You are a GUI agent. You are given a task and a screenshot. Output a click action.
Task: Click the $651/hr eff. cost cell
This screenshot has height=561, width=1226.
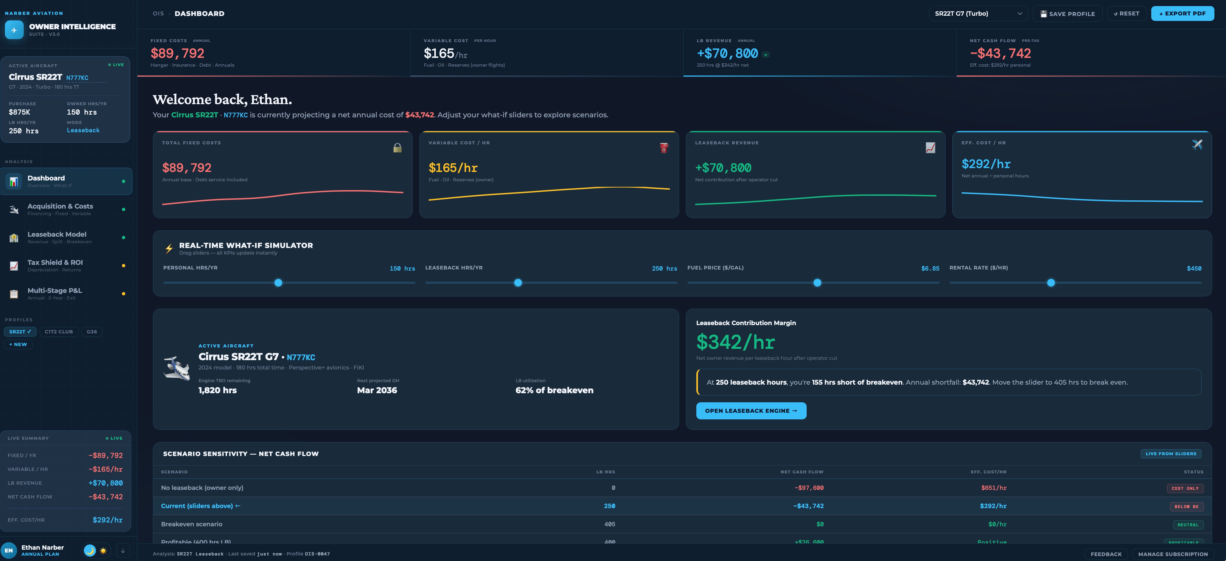point(994,488)
